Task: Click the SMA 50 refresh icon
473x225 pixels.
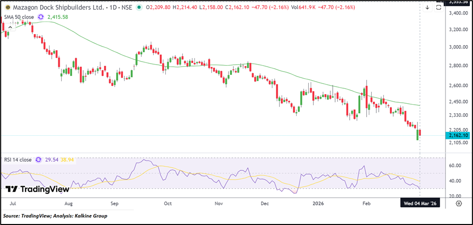Action: click(42, 17)
